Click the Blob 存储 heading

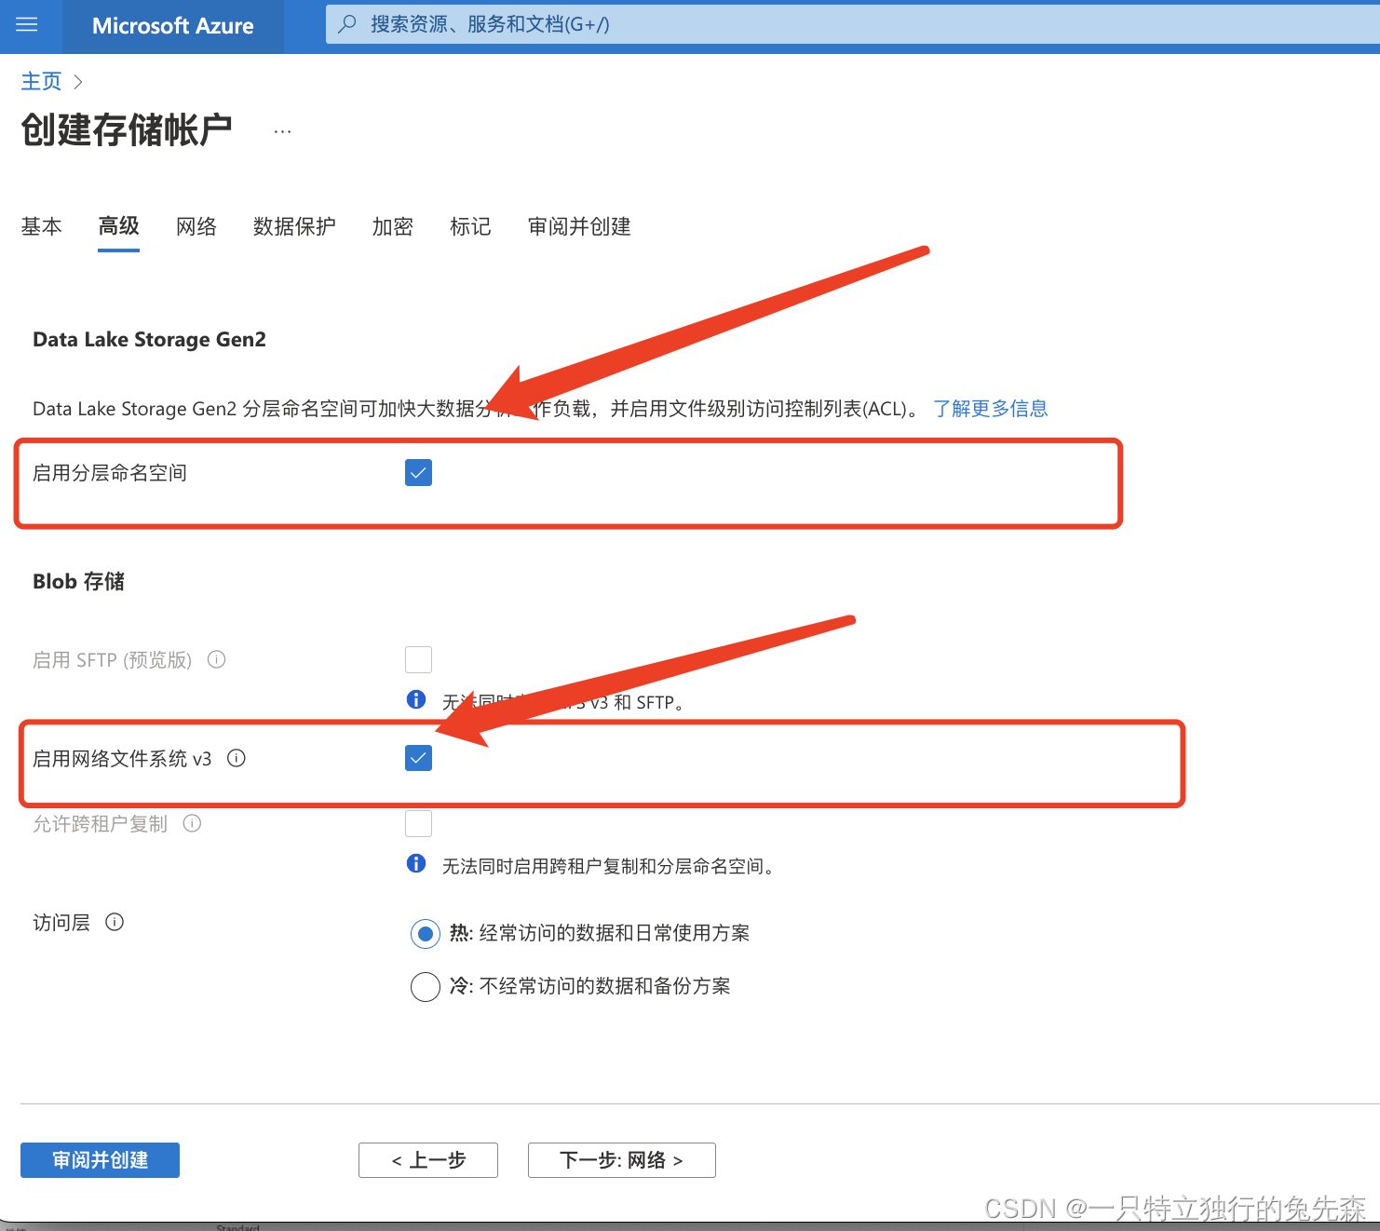78,582
